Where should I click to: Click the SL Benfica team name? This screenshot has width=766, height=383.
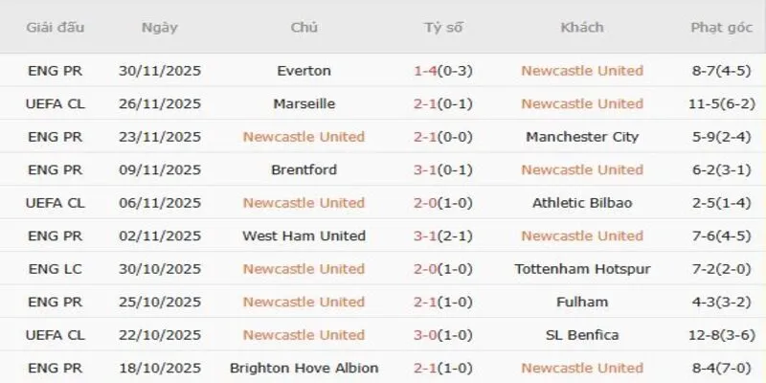coord(582,335)
